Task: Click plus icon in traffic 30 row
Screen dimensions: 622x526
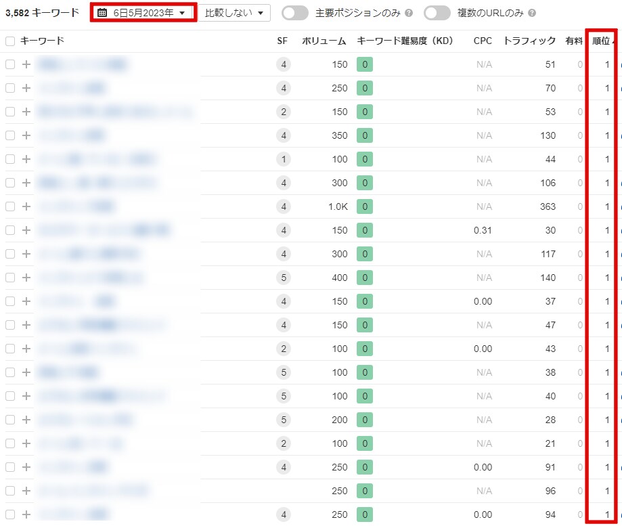Action: 26,230
